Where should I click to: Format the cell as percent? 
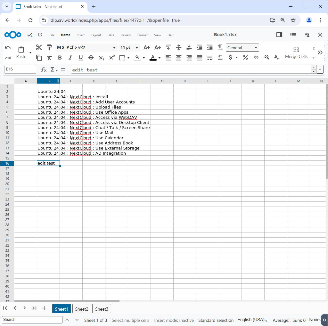point(245,57)
